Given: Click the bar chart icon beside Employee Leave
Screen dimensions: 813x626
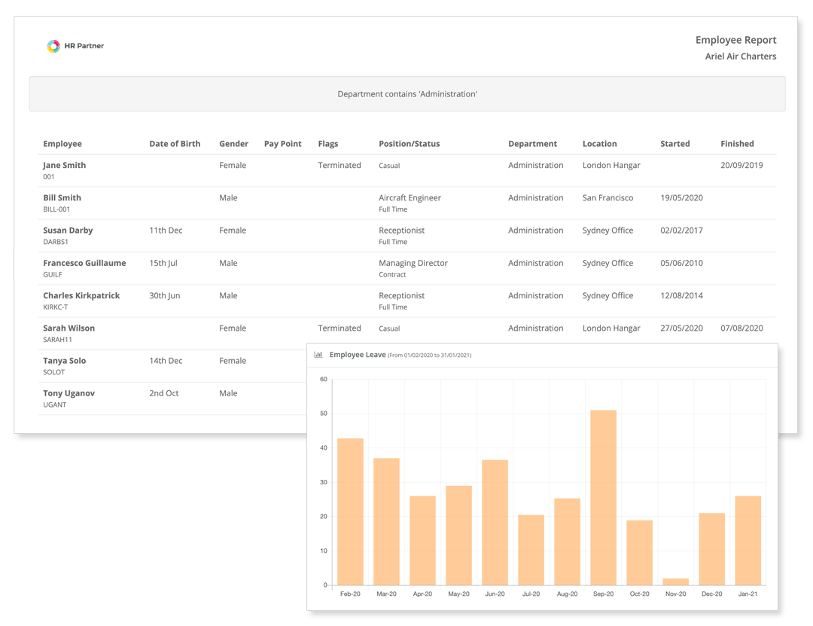Looking at the screenshot, I should coord(318,354).
